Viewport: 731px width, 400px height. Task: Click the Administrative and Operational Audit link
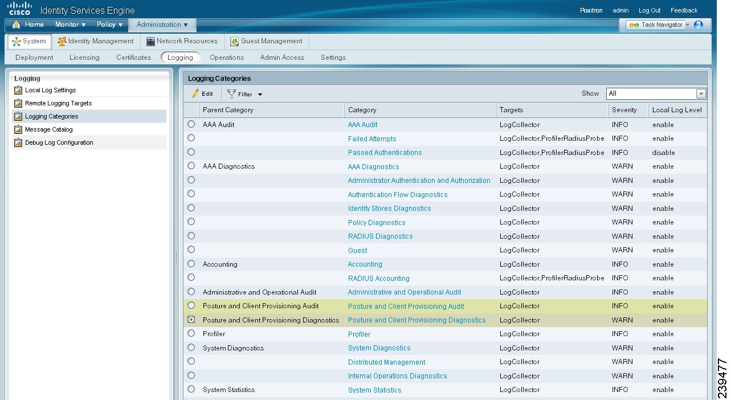pos(405,292)
